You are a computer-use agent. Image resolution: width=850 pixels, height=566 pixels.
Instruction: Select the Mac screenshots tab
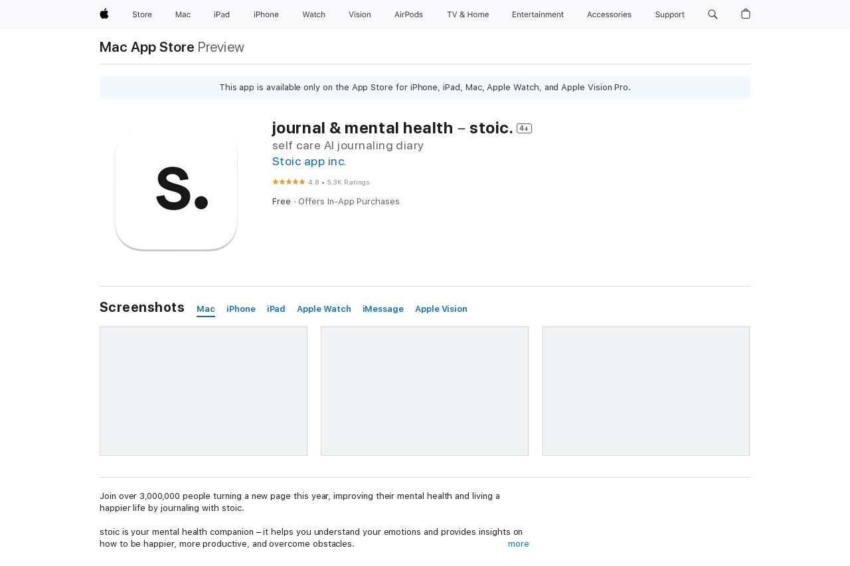coord(206,309)
